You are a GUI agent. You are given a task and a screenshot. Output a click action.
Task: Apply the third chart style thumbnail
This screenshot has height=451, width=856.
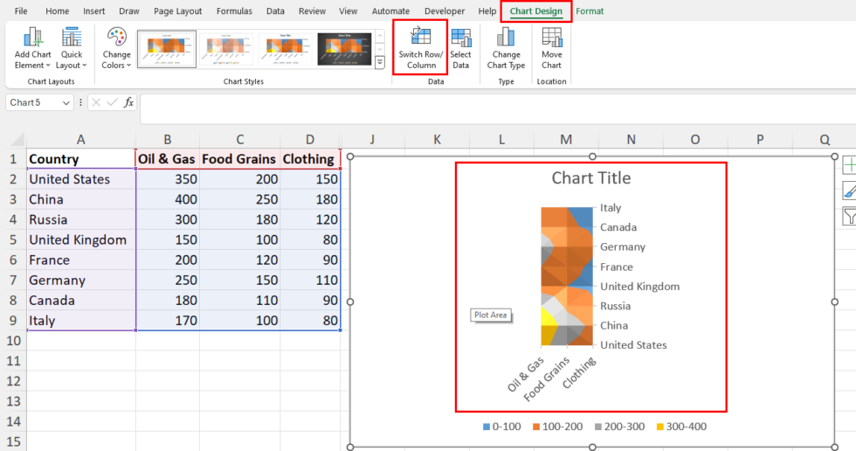pyautogui.click(x=286, y=49)
